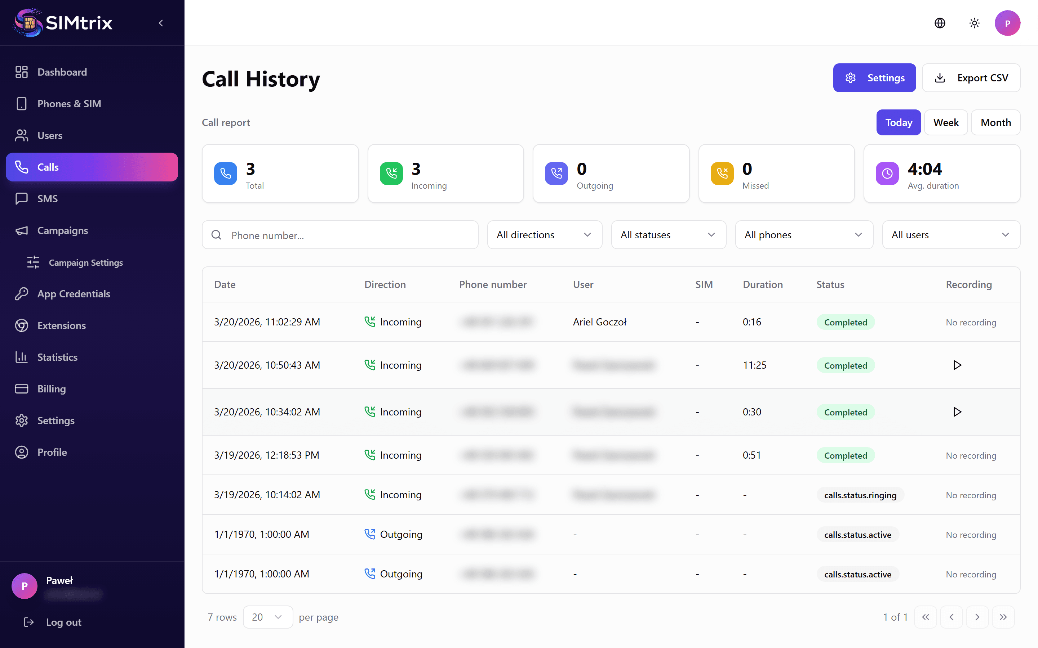Open the All users dropdown
1038x648 pixels.
point(950,235)
